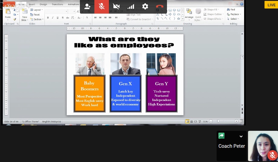This screenshot has height=162, width=278.
Task: Open the Animations ribbon tab
Action: [x=74, y=4]
